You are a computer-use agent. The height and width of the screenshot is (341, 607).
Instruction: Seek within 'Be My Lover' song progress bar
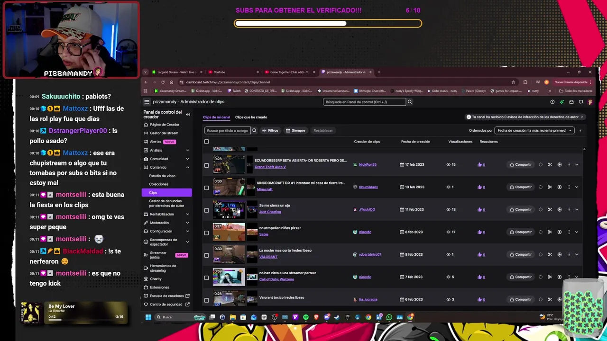click(85, 320)
